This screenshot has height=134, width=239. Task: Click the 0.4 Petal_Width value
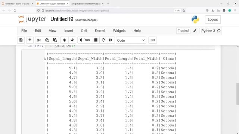pos(155,92)
